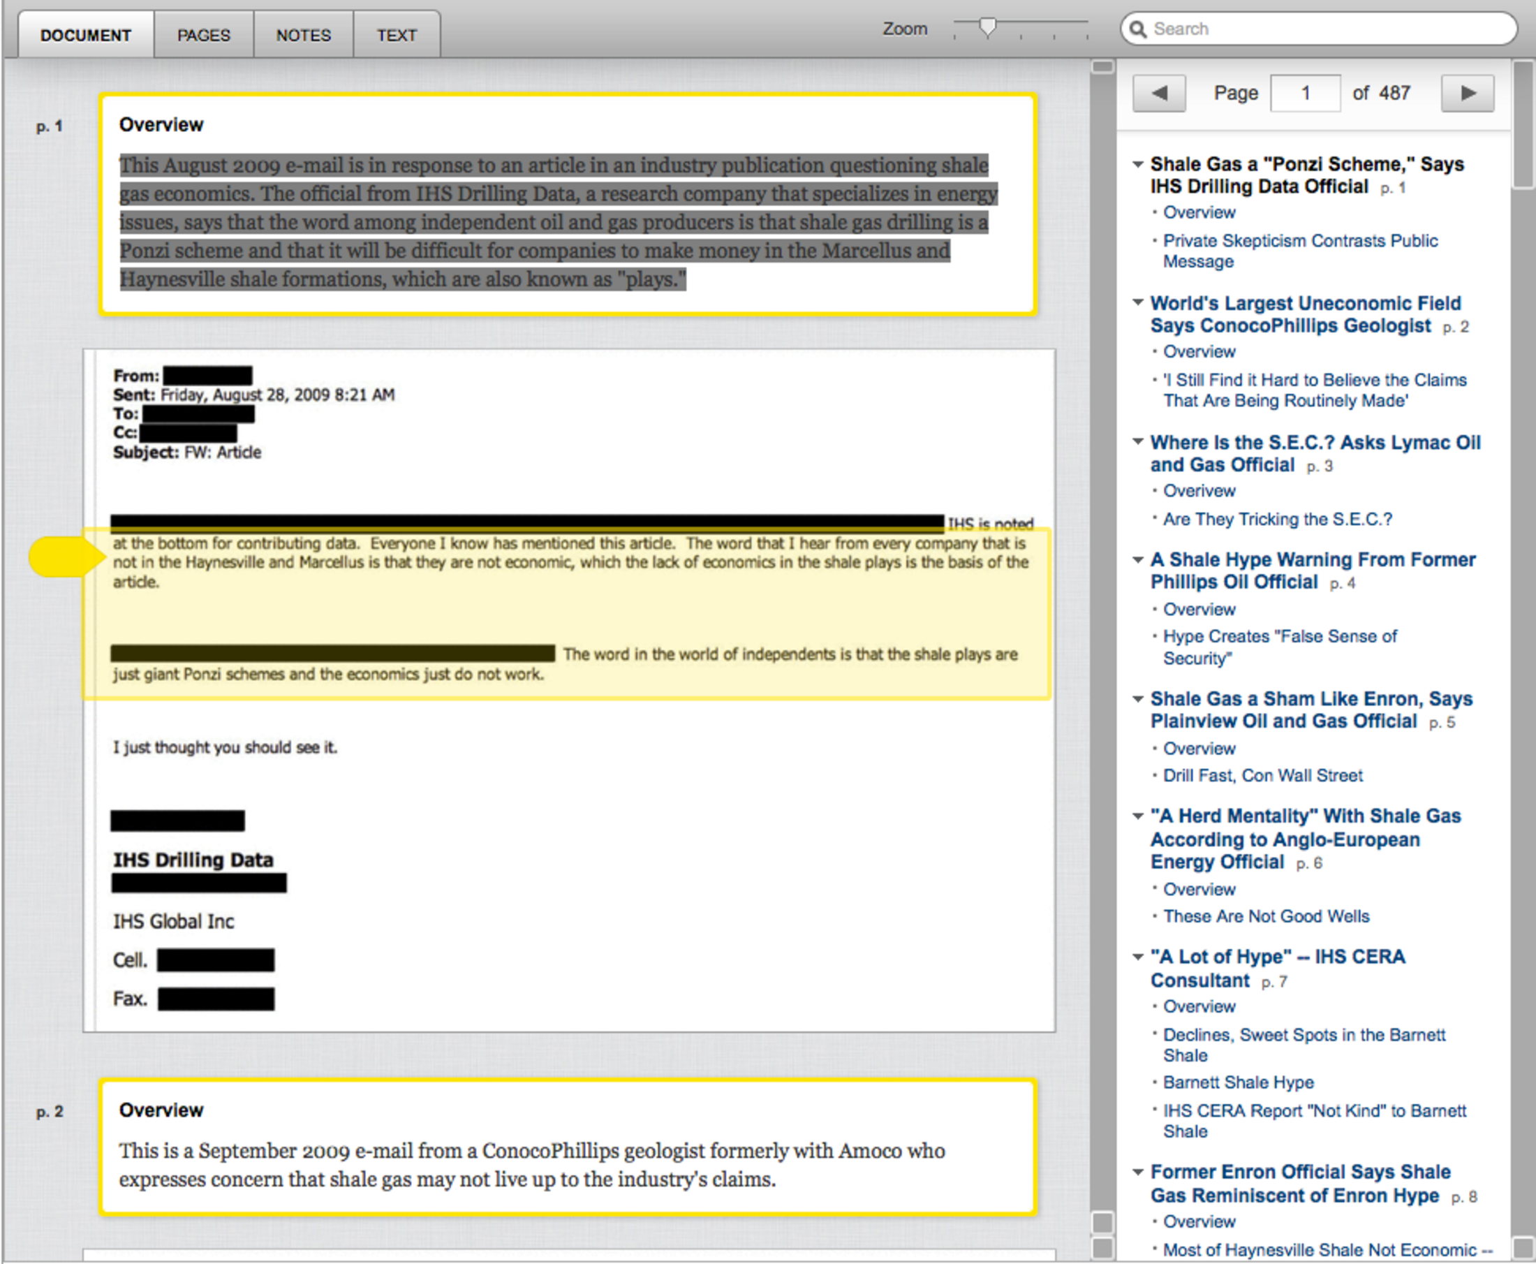Click the page number input field
Viewport: 1536px width, 1264px height.
click(x=1305, y=93)
